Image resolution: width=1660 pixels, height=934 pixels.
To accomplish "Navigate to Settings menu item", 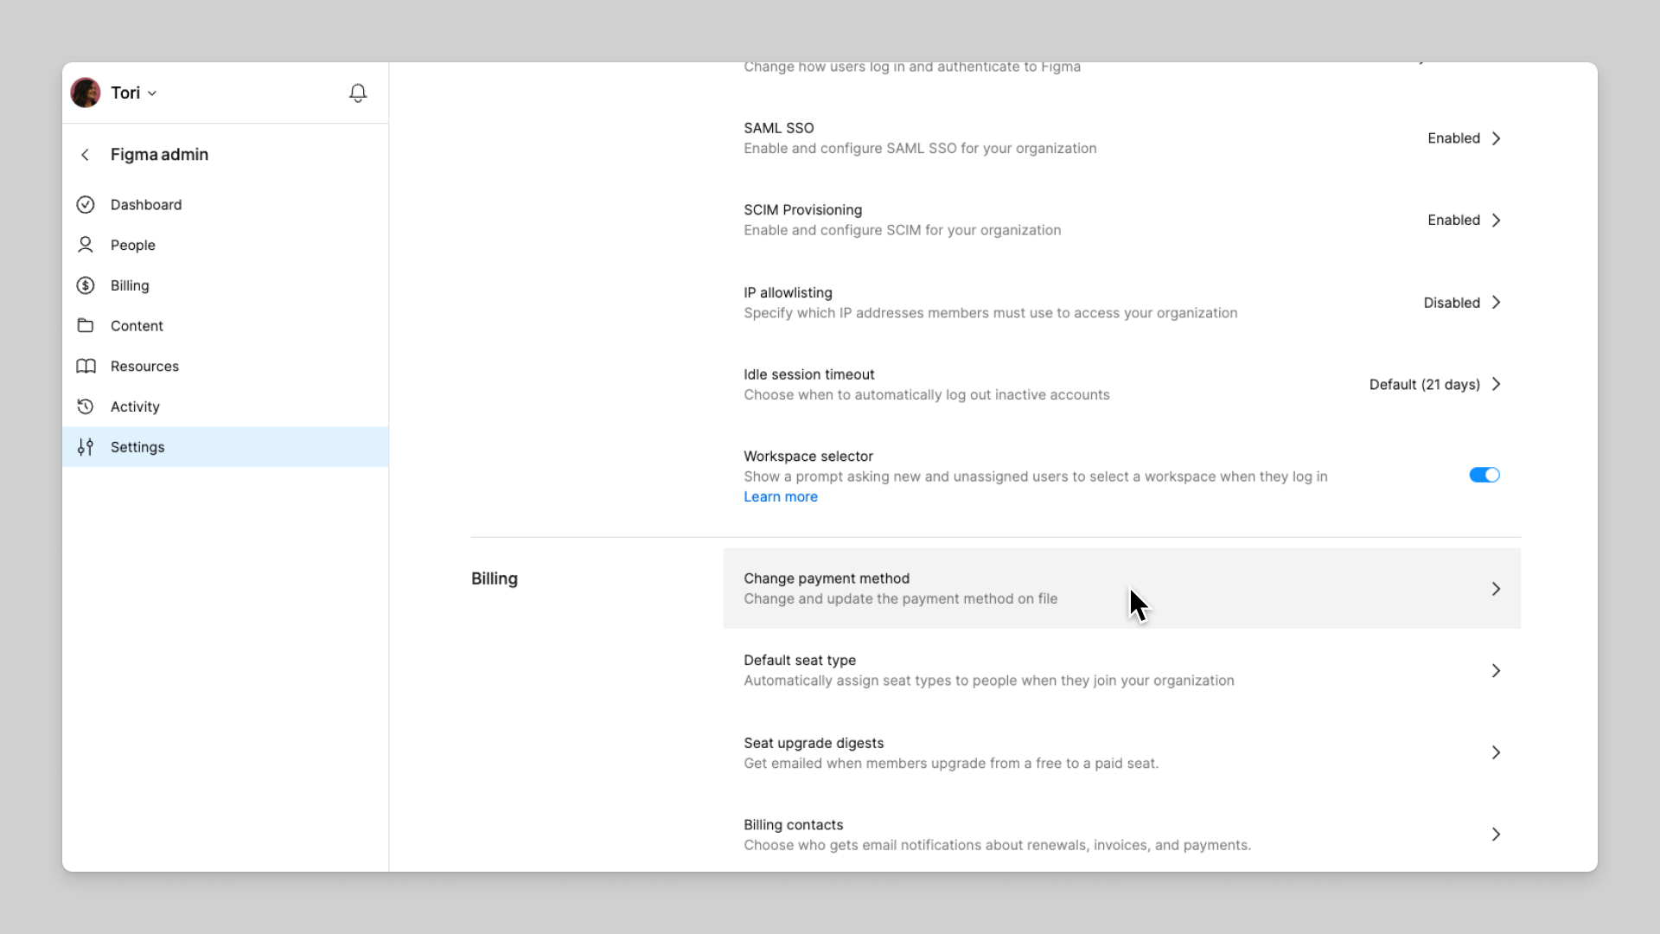I will (x=137, y=446).
